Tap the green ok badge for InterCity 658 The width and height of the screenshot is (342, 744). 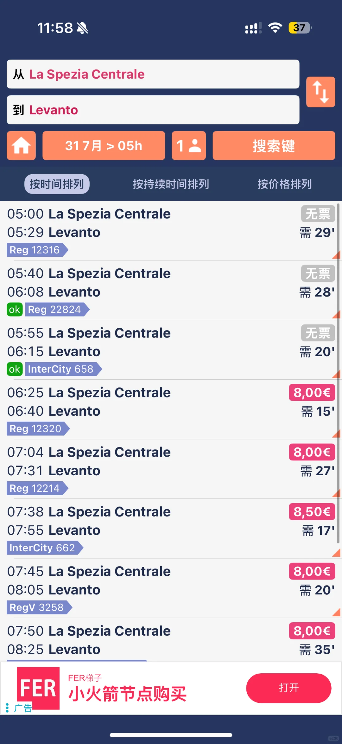(15, 369)
